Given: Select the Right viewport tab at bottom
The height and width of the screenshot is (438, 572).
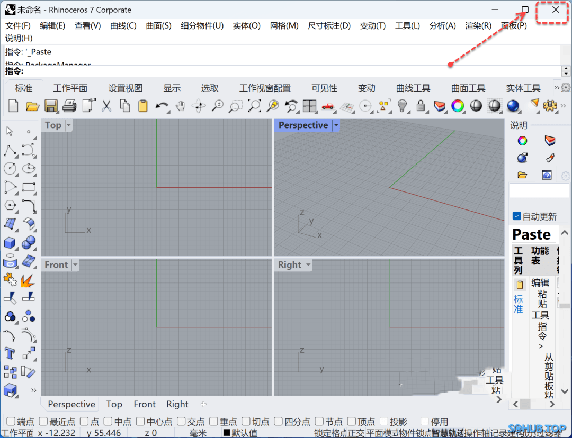Looking at the screenshot, I should (177, 404).
